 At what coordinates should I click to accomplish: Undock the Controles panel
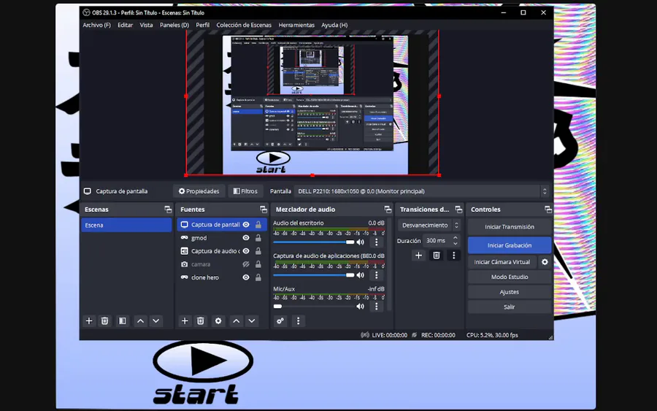click(x=547, y=210)
